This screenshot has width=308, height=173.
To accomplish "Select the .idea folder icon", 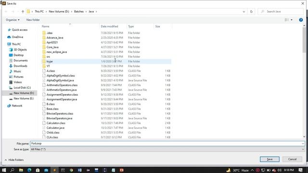I will click(x=44, y=33).
